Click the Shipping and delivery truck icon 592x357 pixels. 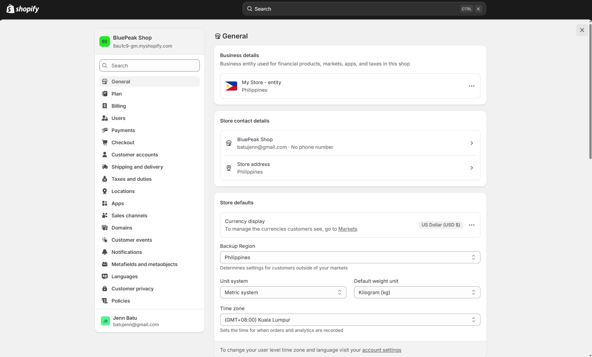[x=105, y=167]
